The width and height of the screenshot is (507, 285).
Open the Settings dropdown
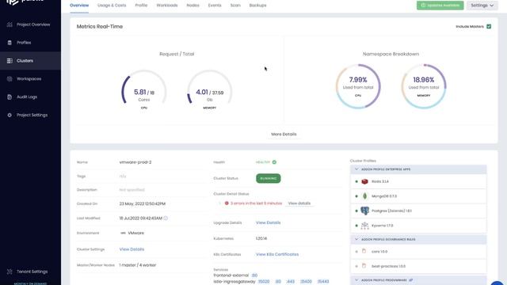482,6
